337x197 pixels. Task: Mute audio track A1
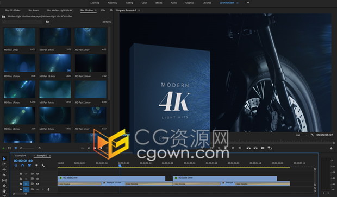tap(38, 189)
